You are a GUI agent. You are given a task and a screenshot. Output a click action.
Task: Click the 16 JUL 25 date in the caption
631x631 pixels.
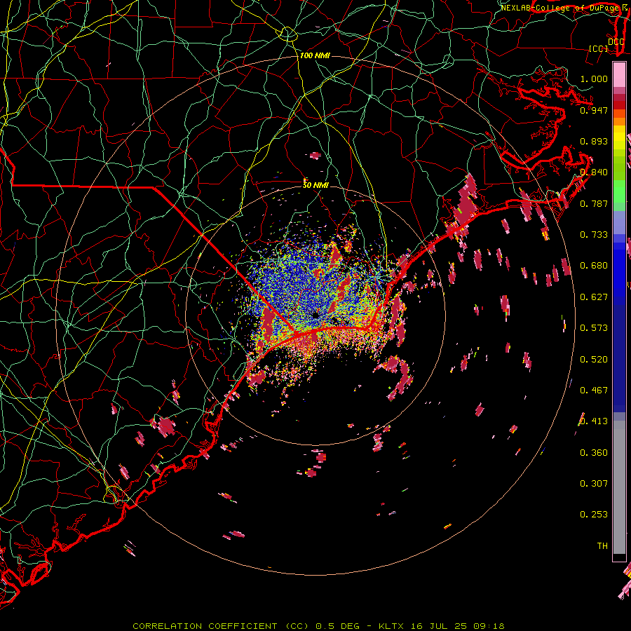coord(439,626)
